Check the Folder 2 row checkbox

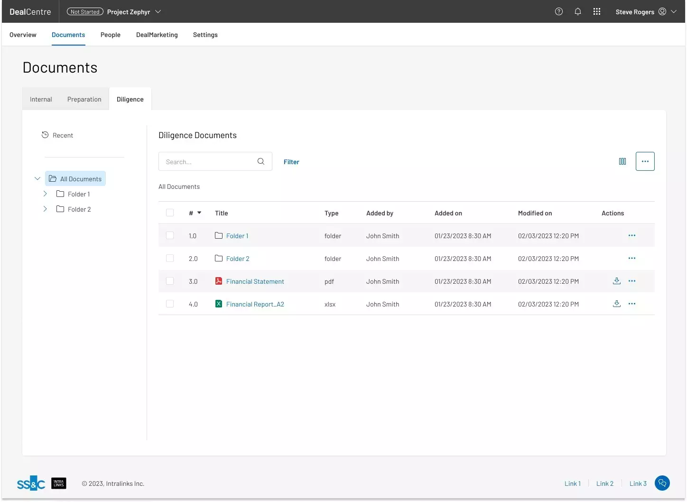(x=170, y=259)
